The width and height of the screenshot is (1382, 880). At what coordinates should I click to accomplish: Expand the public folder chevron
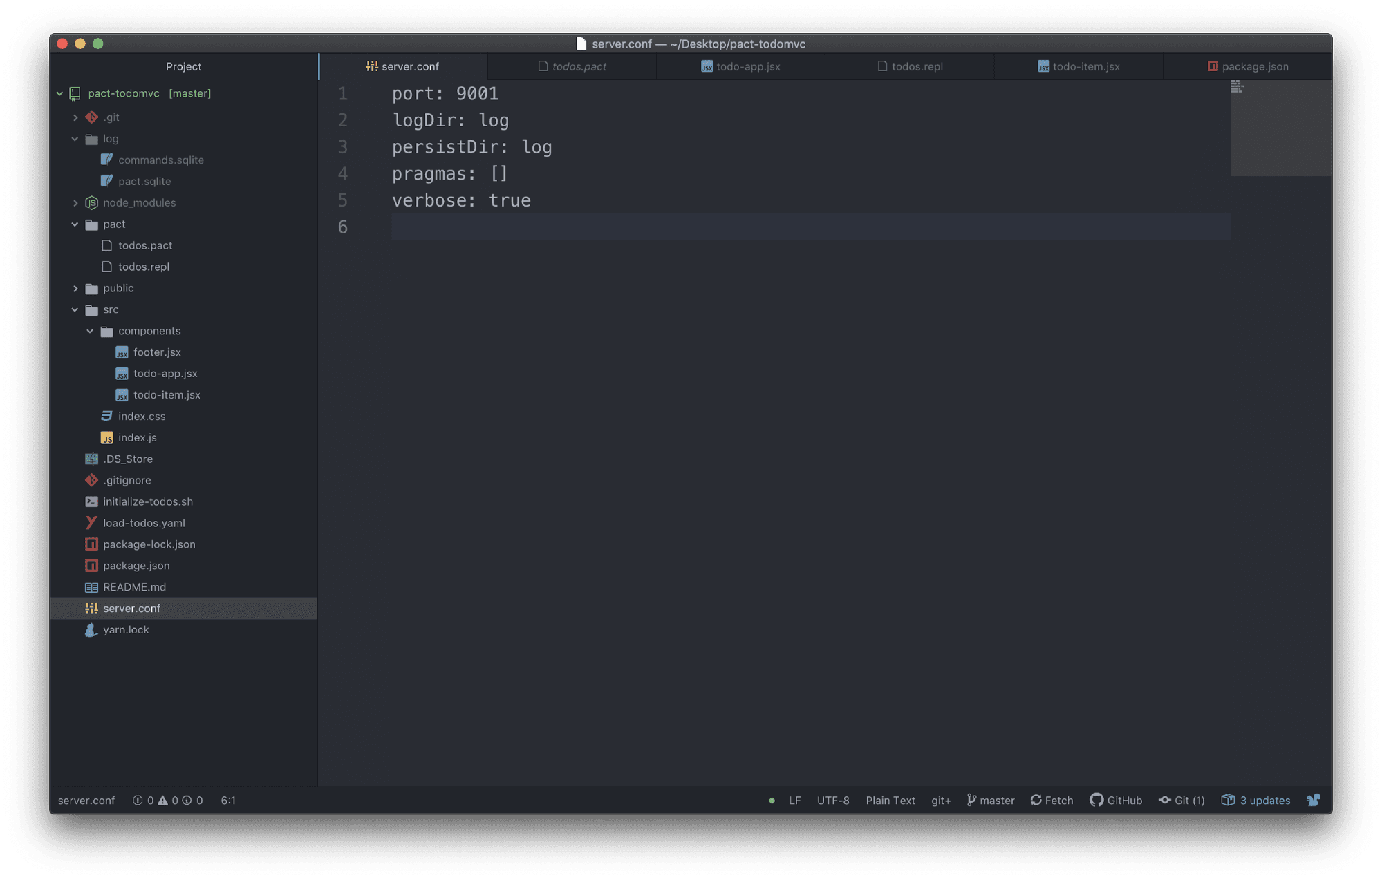tap(75, 289)
